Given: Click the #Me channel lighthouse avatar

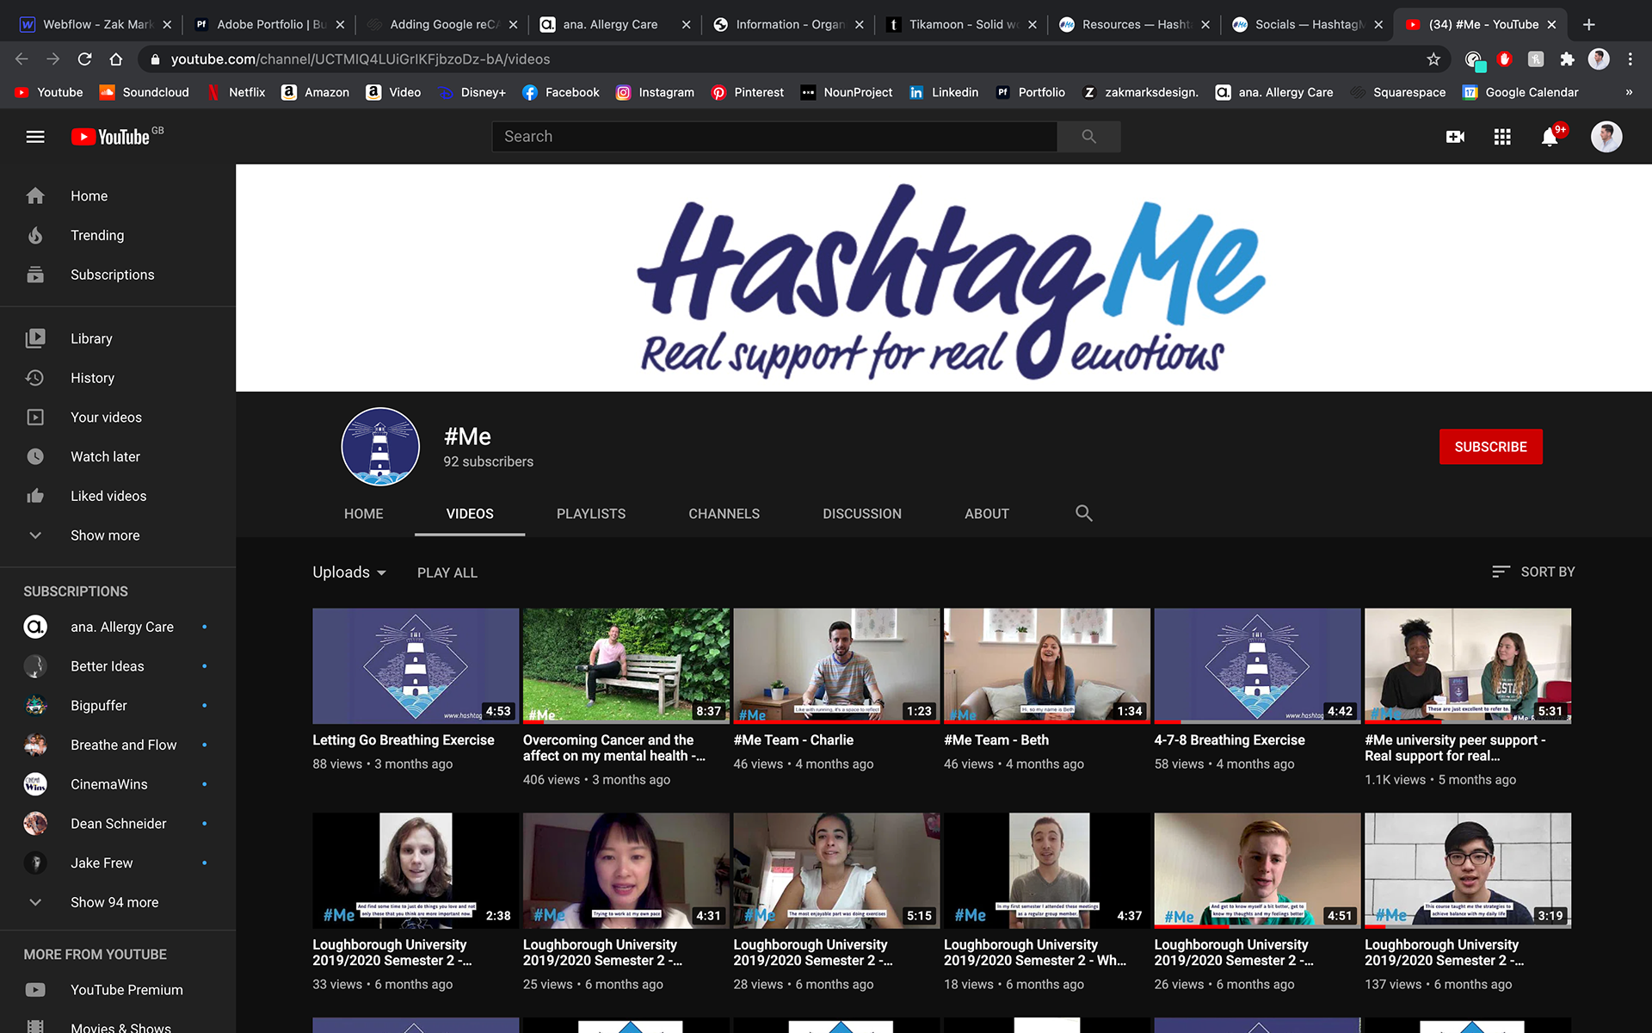Looking at the screenshot, I should pyautogui.click(x=380, y=447).
